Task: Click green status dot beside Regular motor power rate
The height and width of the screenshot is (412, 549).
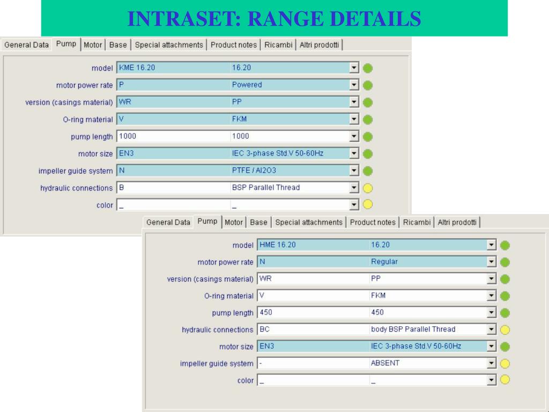Action: click(505, 262)
